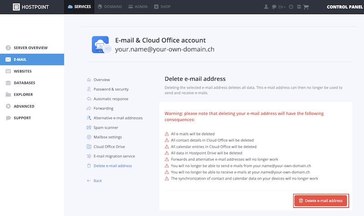Open the Overview link
Viewport: 364px width, 216px height.
point(98,80)
